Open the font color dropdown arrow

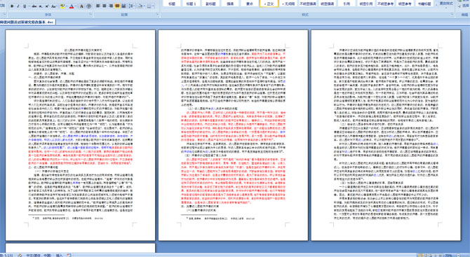(76, 6)
